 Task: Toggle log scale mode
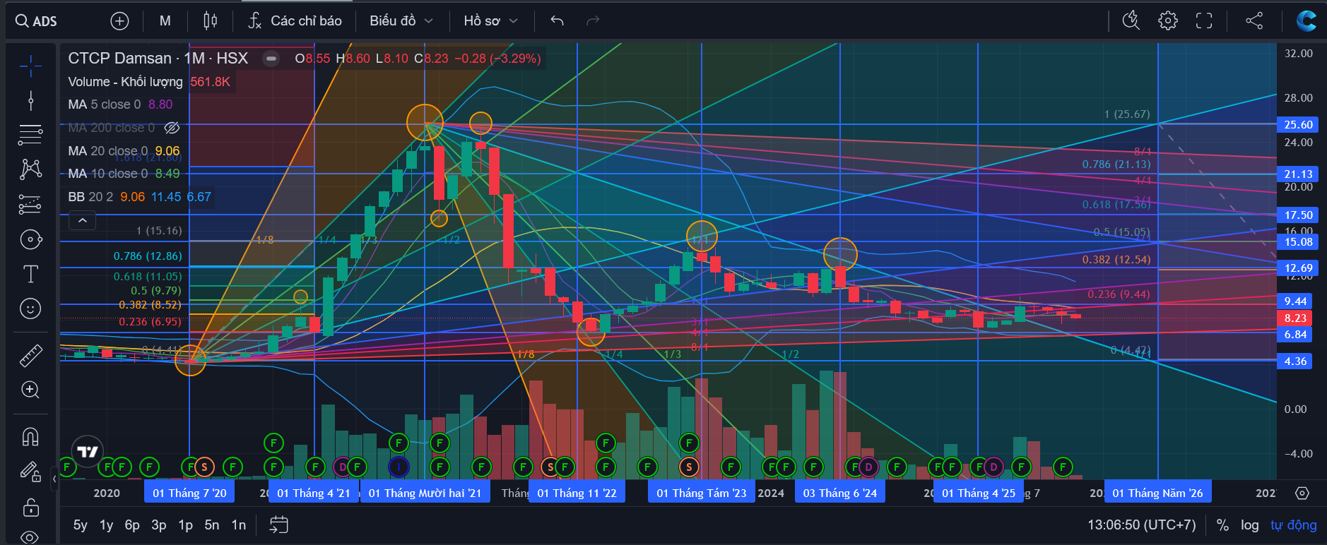pos(1250,525)
